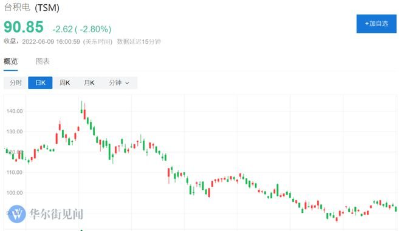Click the +加自选 add to watchlist button
This screenshot has height=231, width=401.
376,24
